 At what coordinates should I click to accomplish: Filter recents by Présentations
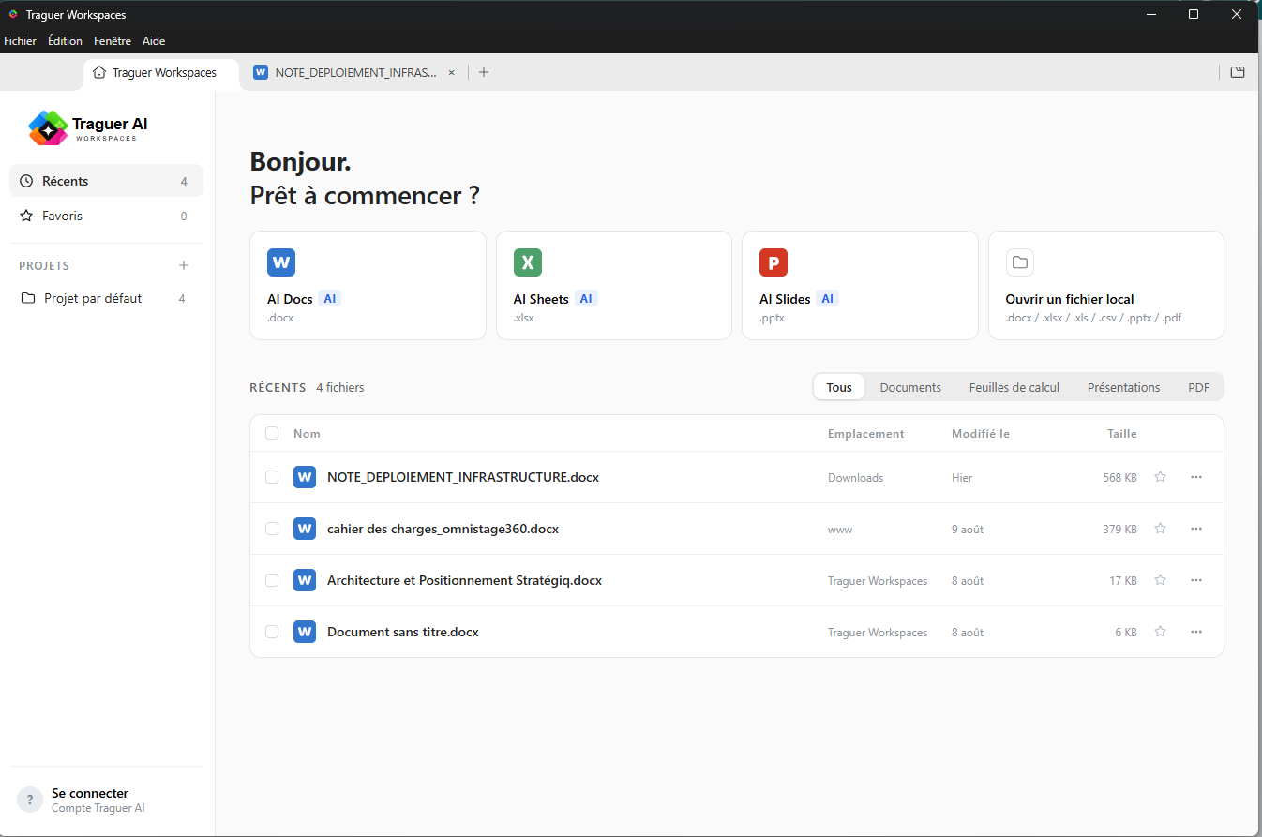coord(1123,387)
